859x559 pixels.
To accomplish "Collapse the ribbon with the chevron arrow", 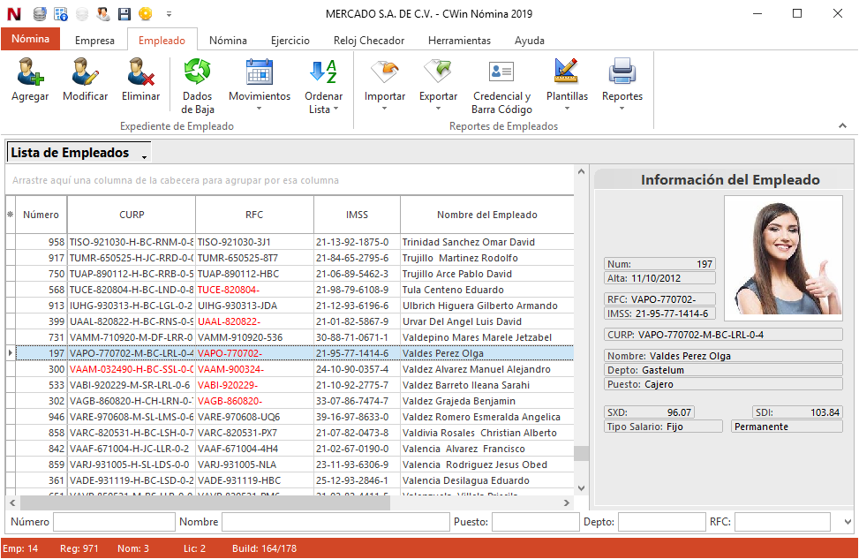I will (x=842, y=127).
